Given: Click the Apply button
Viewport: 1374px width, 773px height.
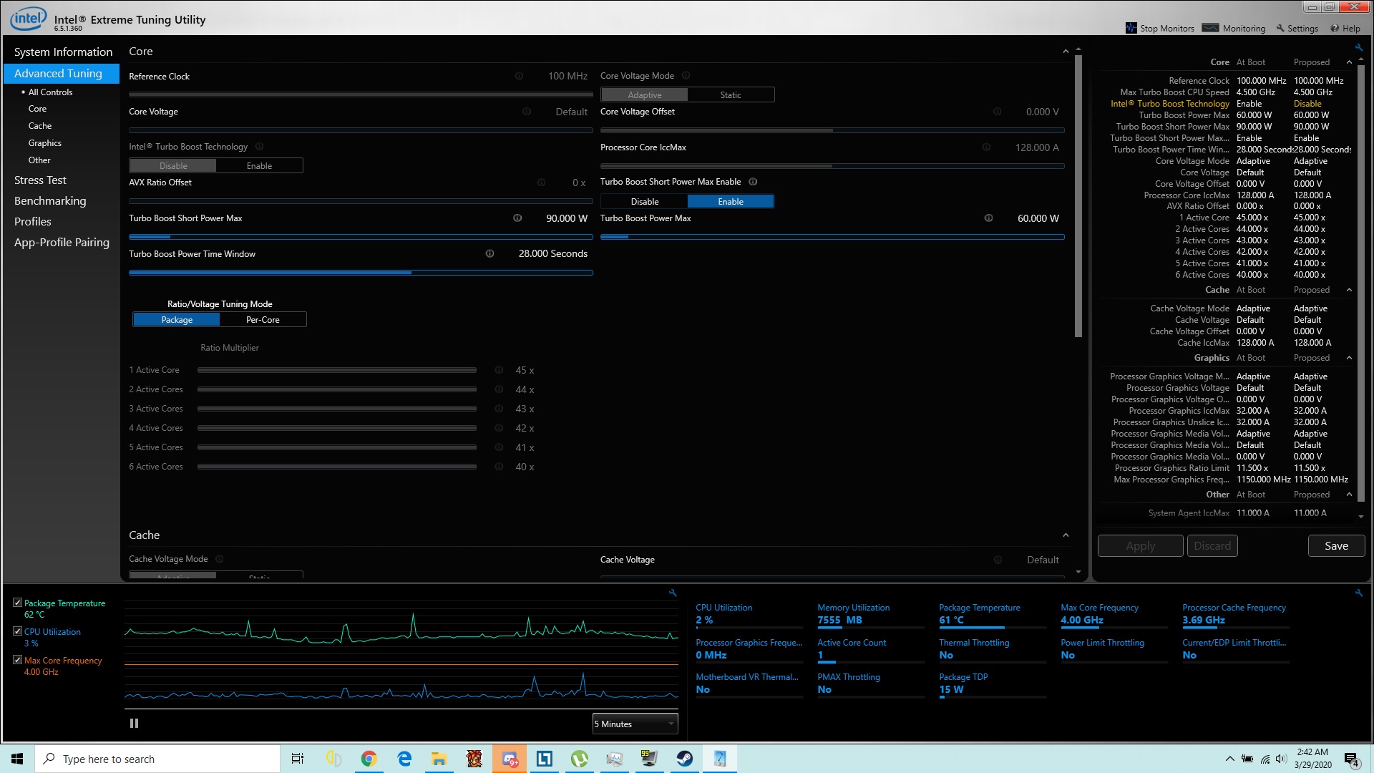Looking at the screenshot, I should 1140,546.
